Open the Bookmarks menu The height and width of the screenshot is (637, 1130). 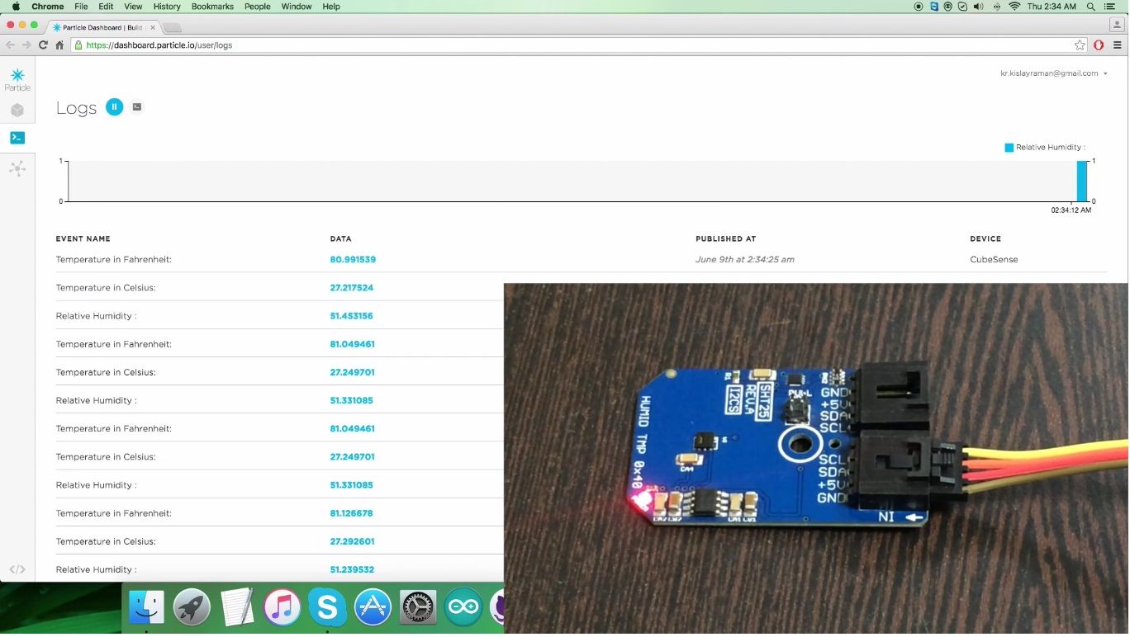click(211, 6)
